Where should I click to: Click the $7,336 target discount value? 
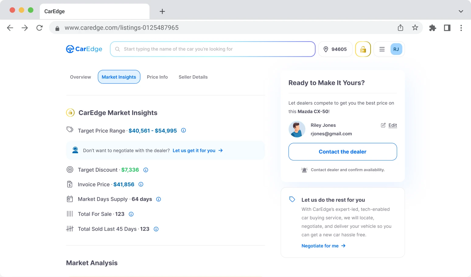click(x=130, y=170)
